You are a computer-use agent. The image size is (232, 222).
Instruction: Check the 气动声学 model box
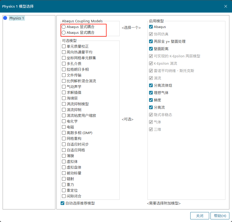[64, 87]
